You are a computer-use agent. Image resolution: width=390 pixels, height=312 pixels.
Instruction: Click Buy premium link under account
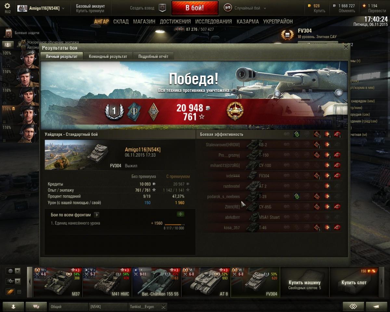tap(90, 11)
